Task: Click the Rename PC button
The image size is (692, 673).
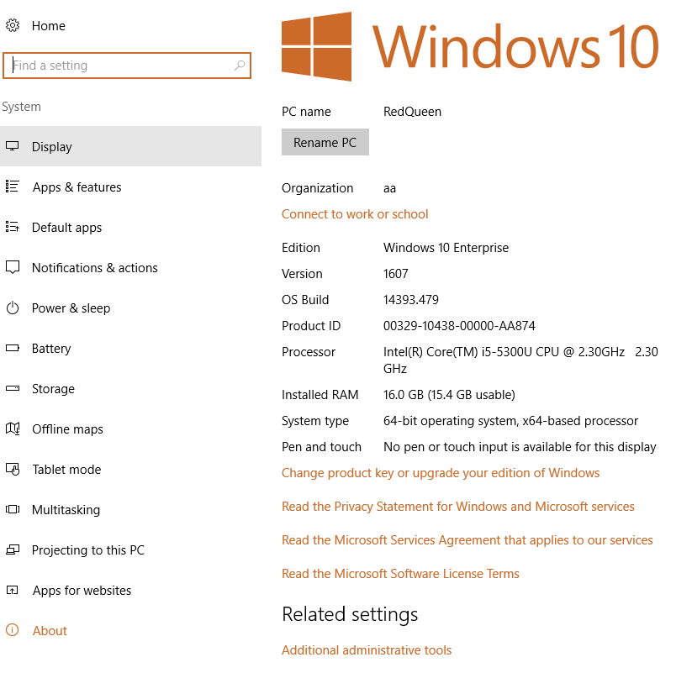Action: [325, 143]
